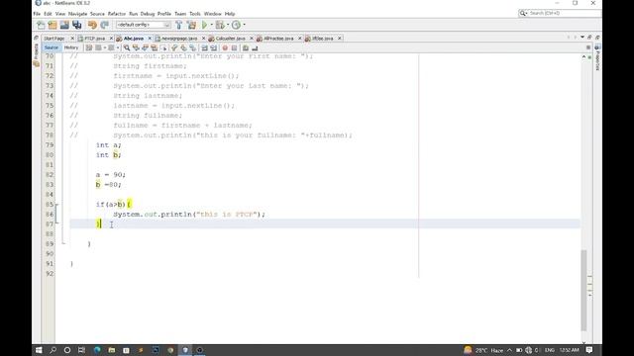Close the Abc.java tab
This screenshot has height=356, width=634.
tap(150, 39)
